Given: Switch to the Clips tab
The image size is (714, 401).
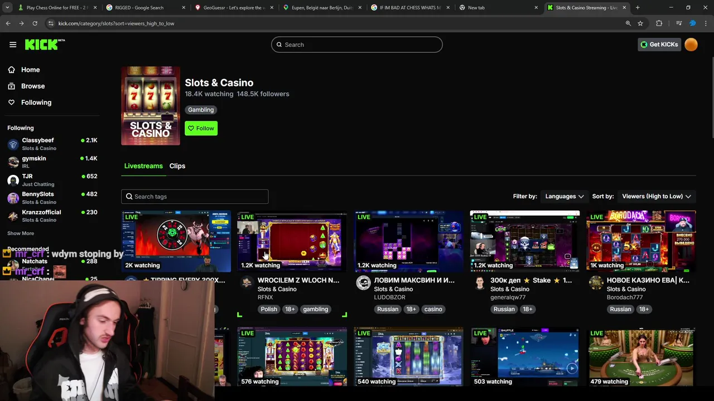Looking at the screenshot, I should coord(177,166).
